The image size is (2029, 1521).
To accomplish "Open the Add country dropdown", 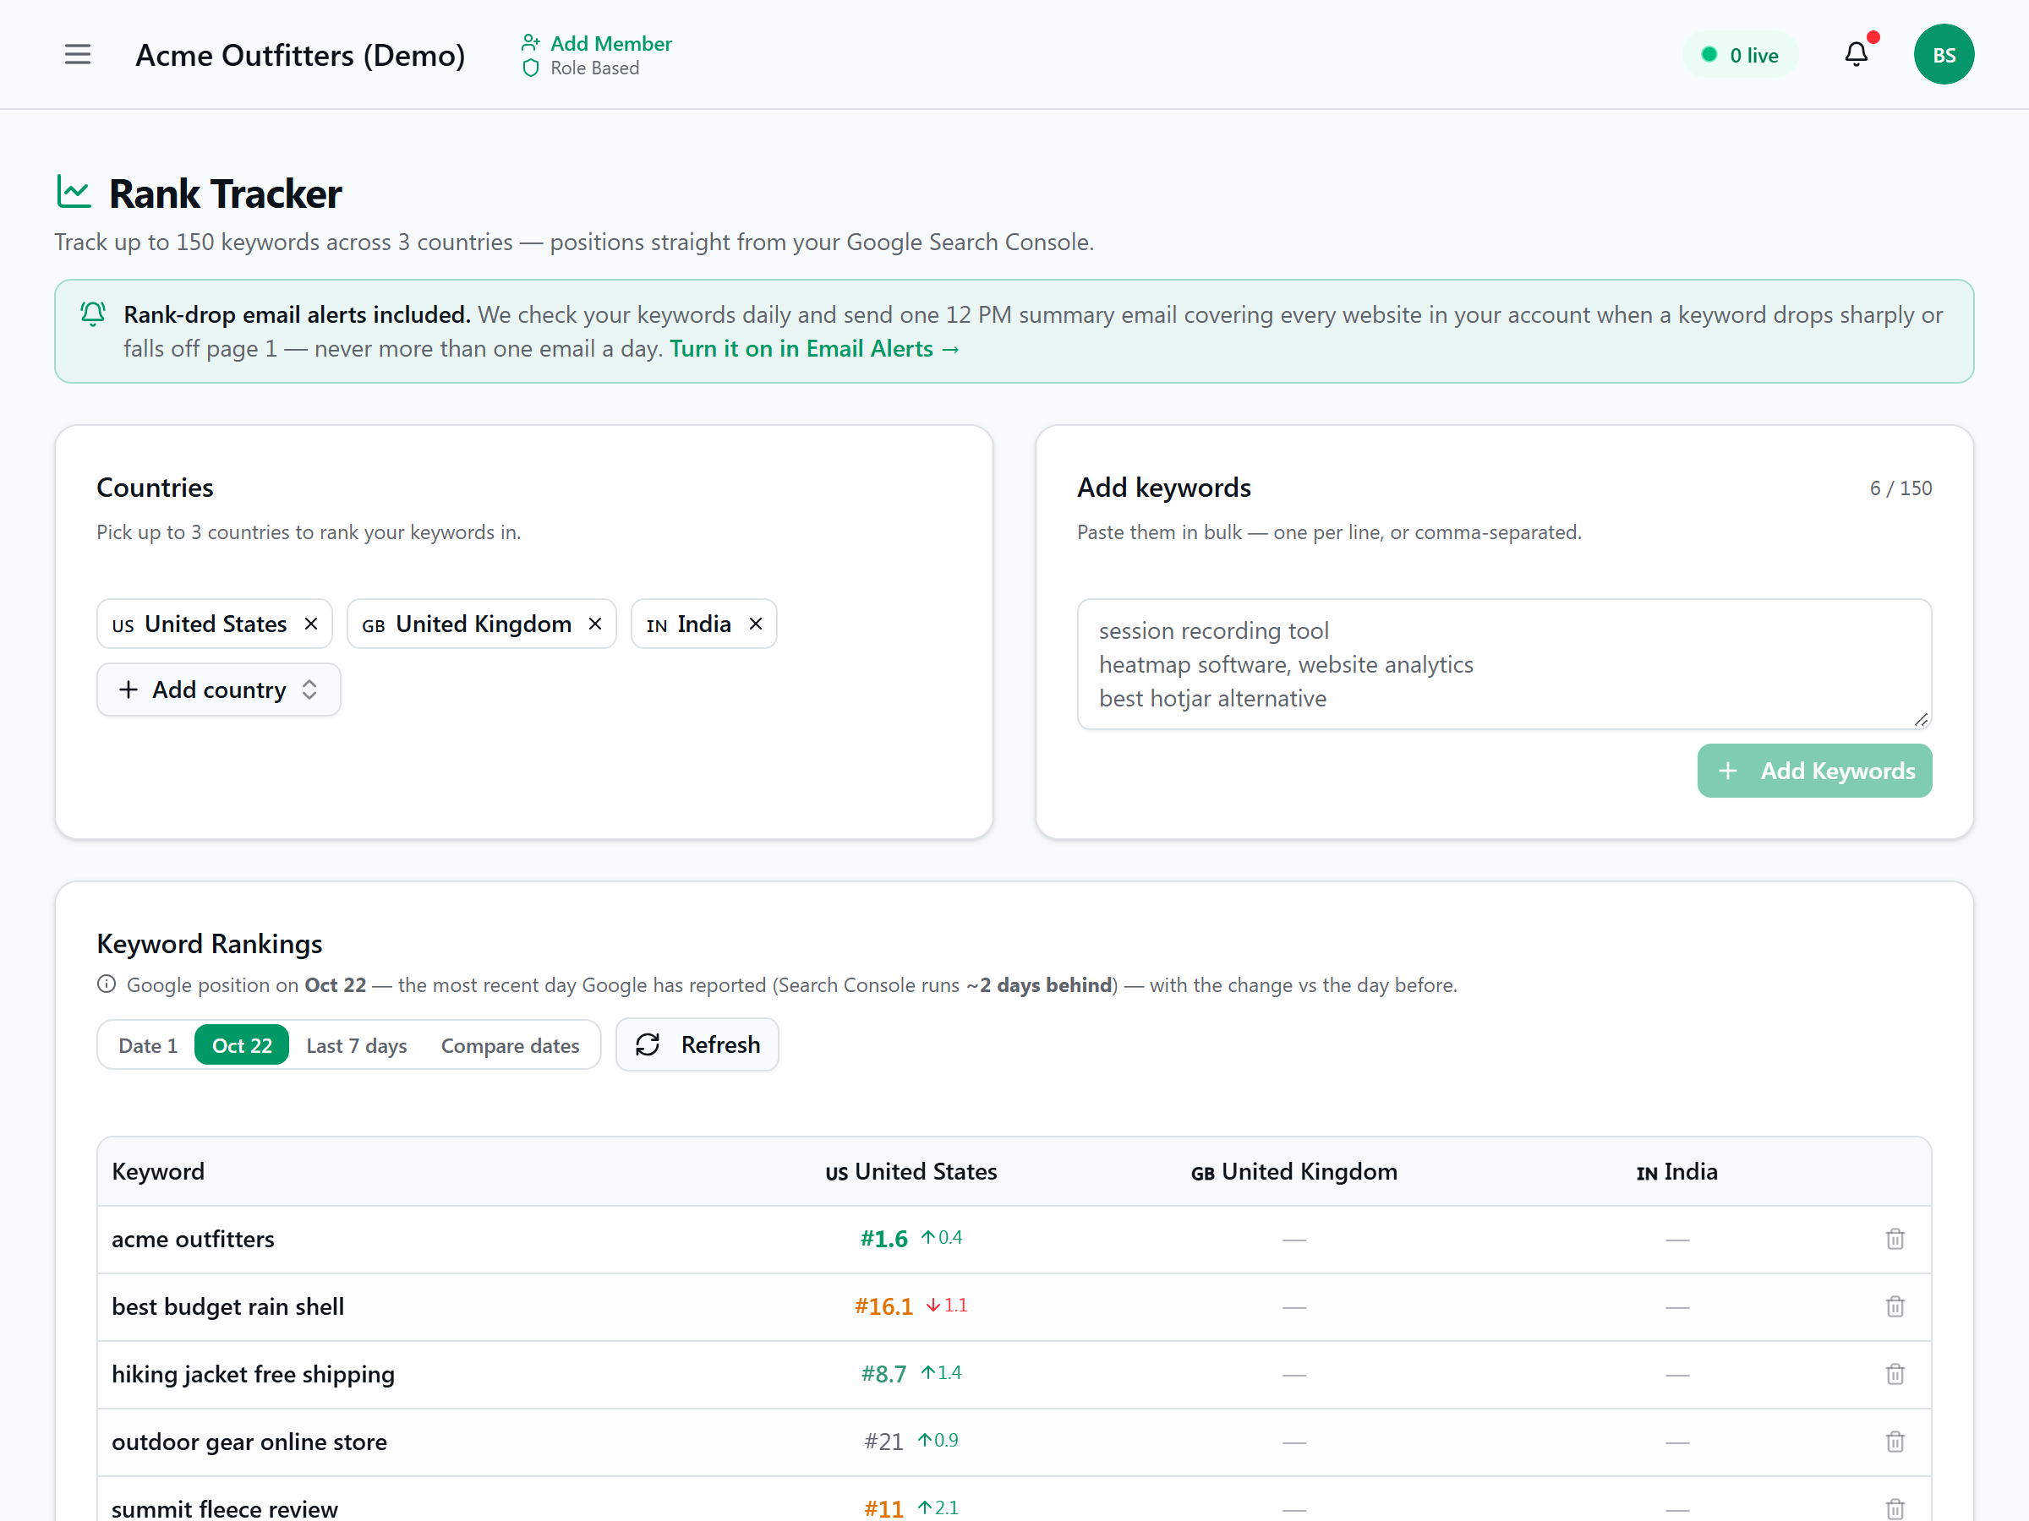I will point(218,690).
